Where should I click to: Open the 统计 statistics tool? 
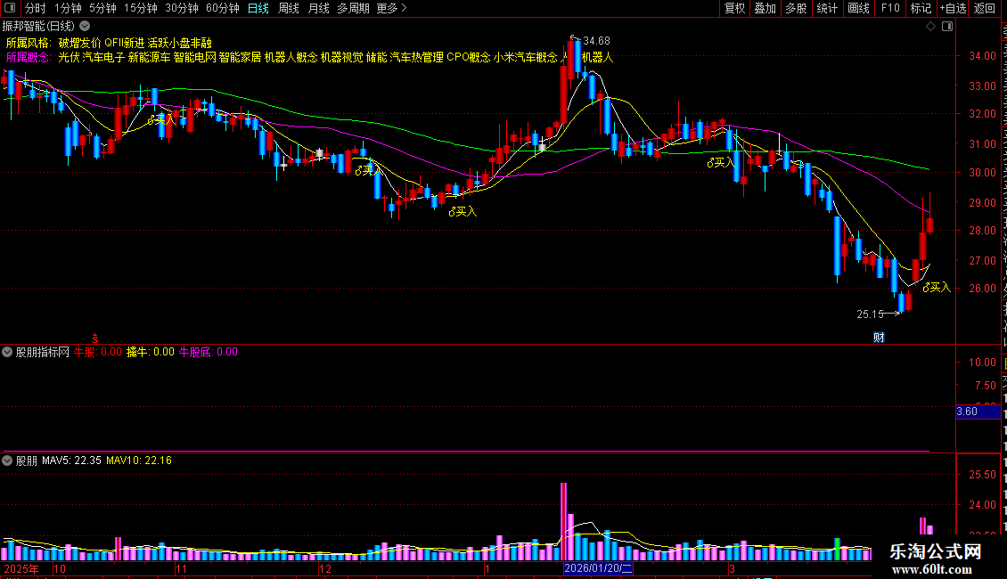(x=826, y=8)
